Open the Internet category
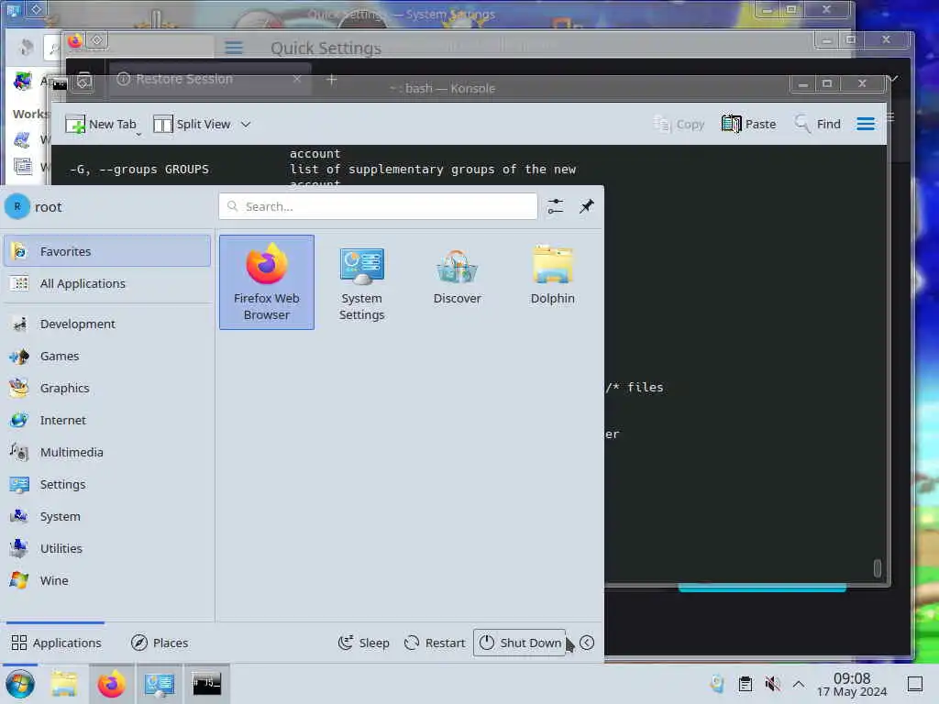 (107, 420)
